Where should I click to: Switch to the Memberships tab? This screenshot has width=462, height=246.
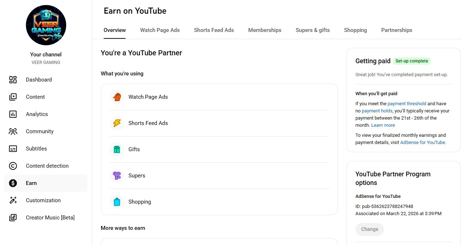click(264, 30)
